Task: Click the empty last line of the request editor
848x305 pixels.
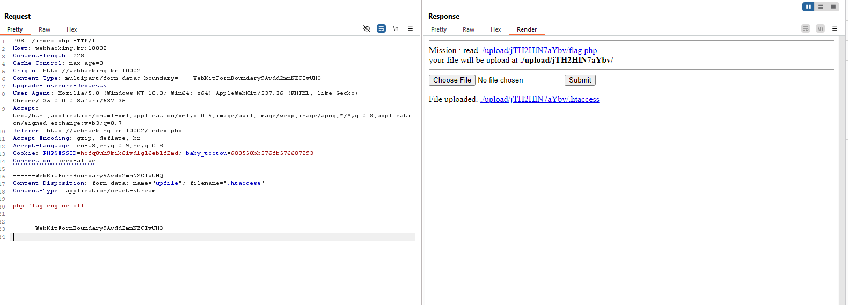Action: (x=214, y=237)
